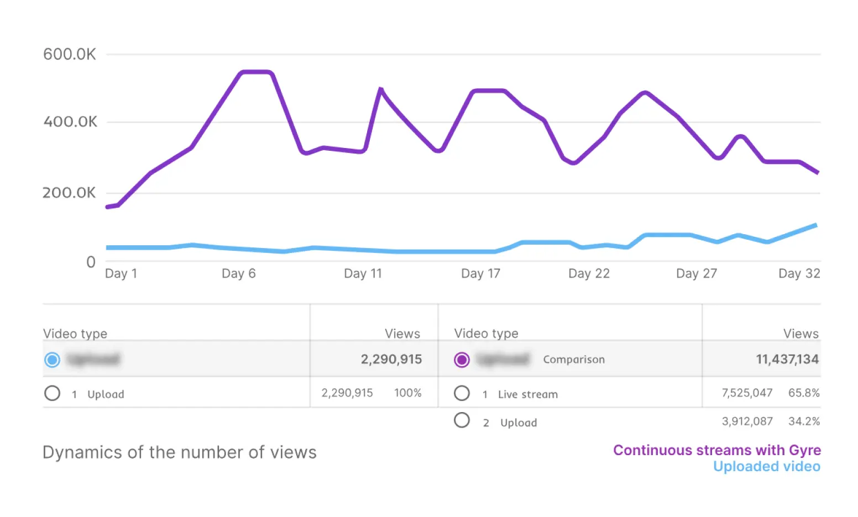Screen dimensions: 858x517
Task: Click the Day 17 axis label
Action: click(480, 274)
